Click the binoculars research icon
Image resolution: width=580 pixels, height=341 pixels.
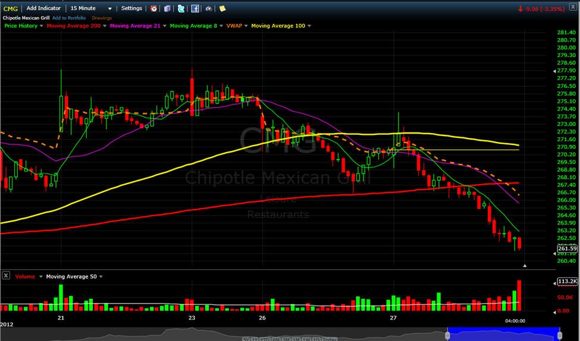coord(209,8)
